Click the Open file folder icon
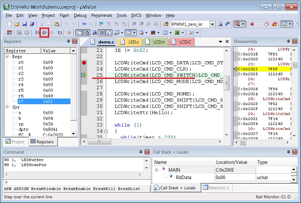The height and width of the screenshot is (203, 301). 17,24
